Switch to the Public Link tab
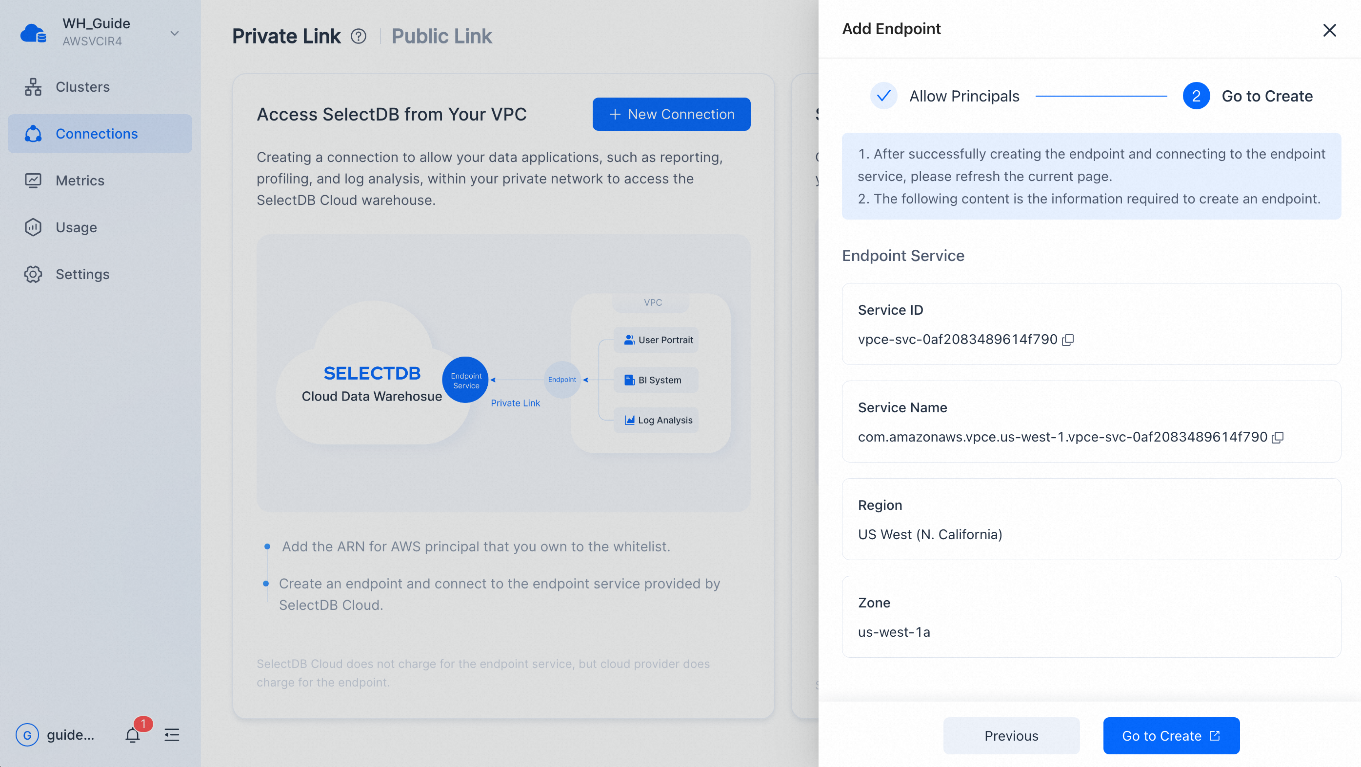This screenshot has height=767, width=1361. click(441, 37)
